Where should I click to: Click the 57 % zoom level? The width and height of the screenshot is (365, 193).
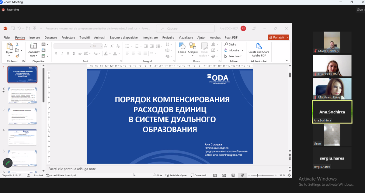[x=282, y=175]
